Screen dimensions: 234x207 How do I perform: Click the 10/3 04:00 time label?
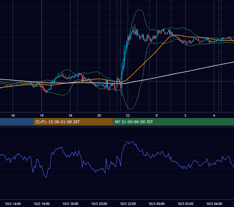(x=214, y=204)
